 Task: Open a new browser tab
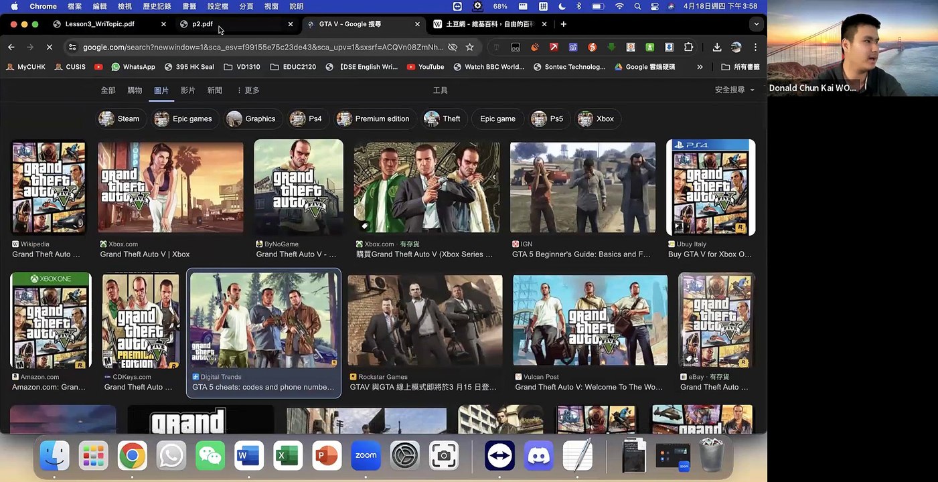564,24
